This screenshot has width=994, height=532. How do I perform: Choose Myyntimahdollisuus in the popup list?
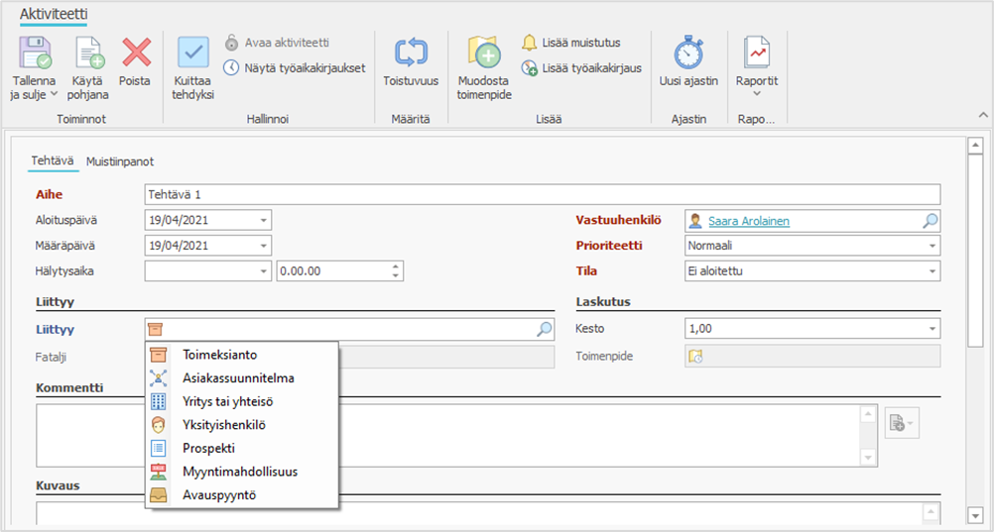coord(239,472)
